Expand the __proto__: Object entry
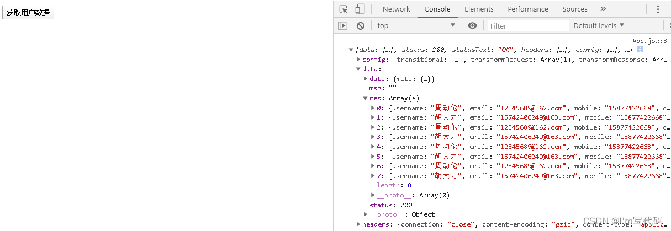 (x=366, y=214)
